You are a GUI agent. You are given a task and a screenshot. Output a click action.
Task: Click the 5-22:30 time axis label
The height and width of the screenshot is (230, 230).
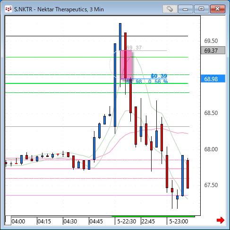click(127, 222)
